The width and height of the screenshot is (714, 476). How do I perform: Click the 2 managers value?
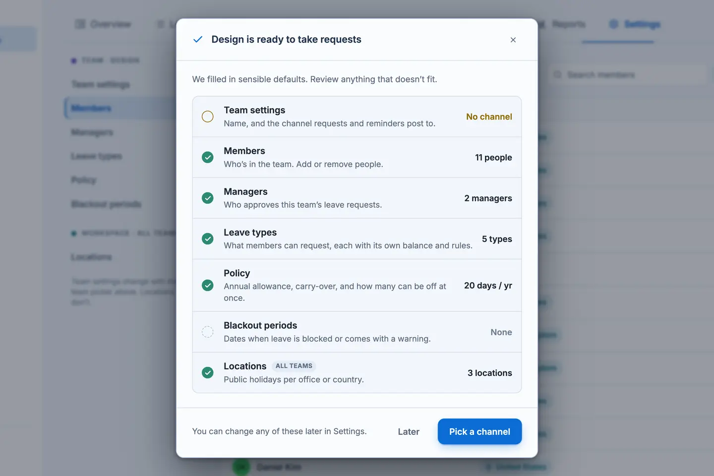(488, 198)
